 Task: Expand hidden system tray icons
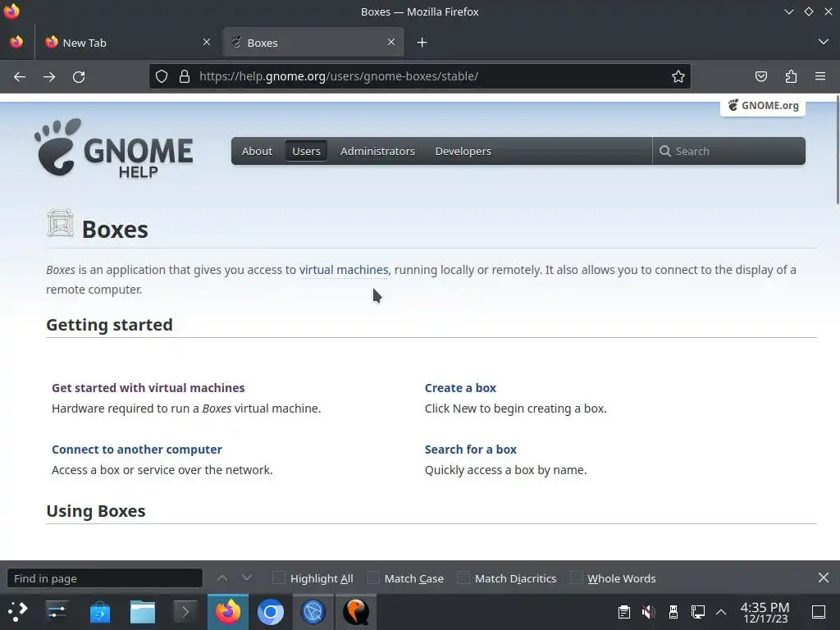tap(721, 612)
